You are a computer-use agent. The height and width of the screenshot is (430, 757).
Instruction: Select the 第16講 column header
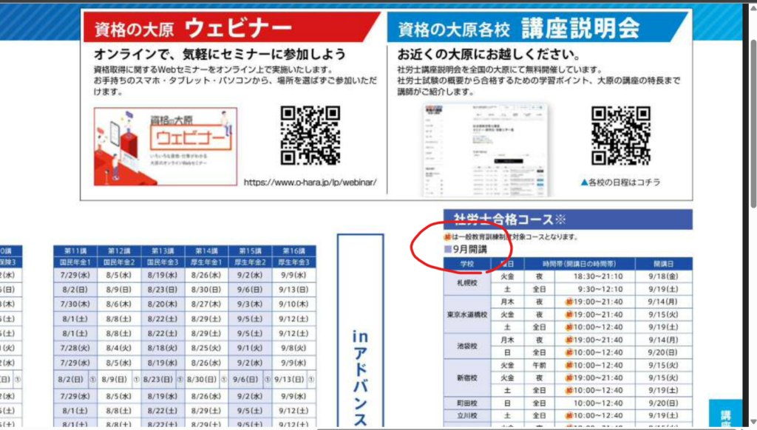(x=294, y=251)
